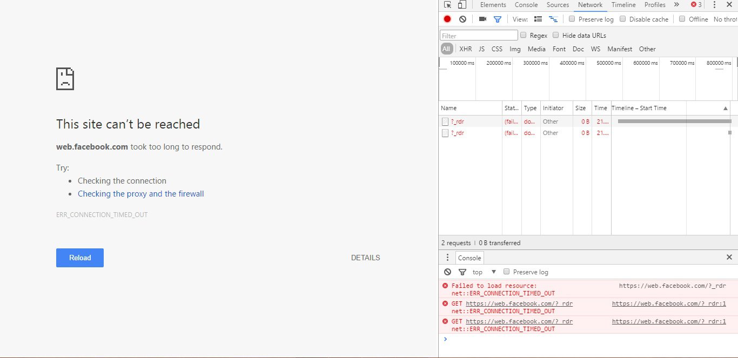
Task: Show only CSS requests
Action: (497, 49)
